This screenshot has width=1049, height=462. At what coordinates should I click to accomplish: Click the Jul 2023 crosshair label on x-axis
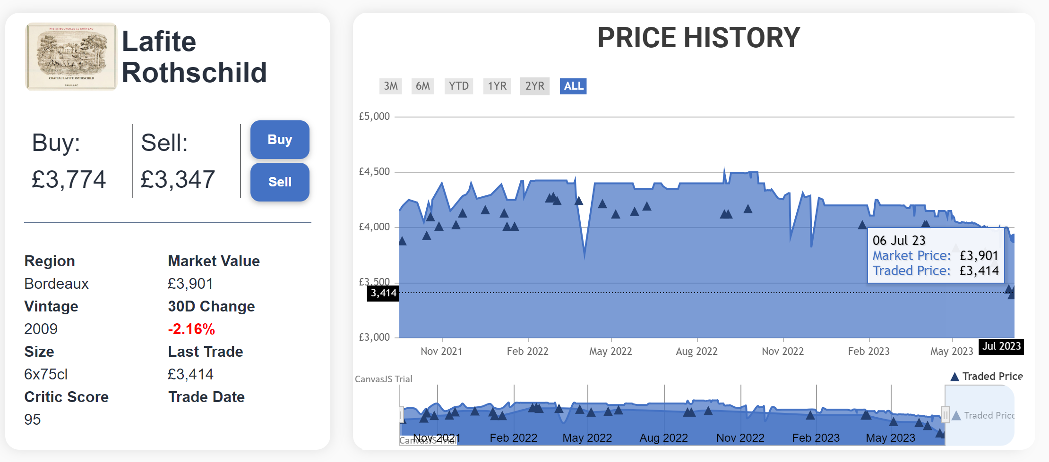click(1001, 346)
